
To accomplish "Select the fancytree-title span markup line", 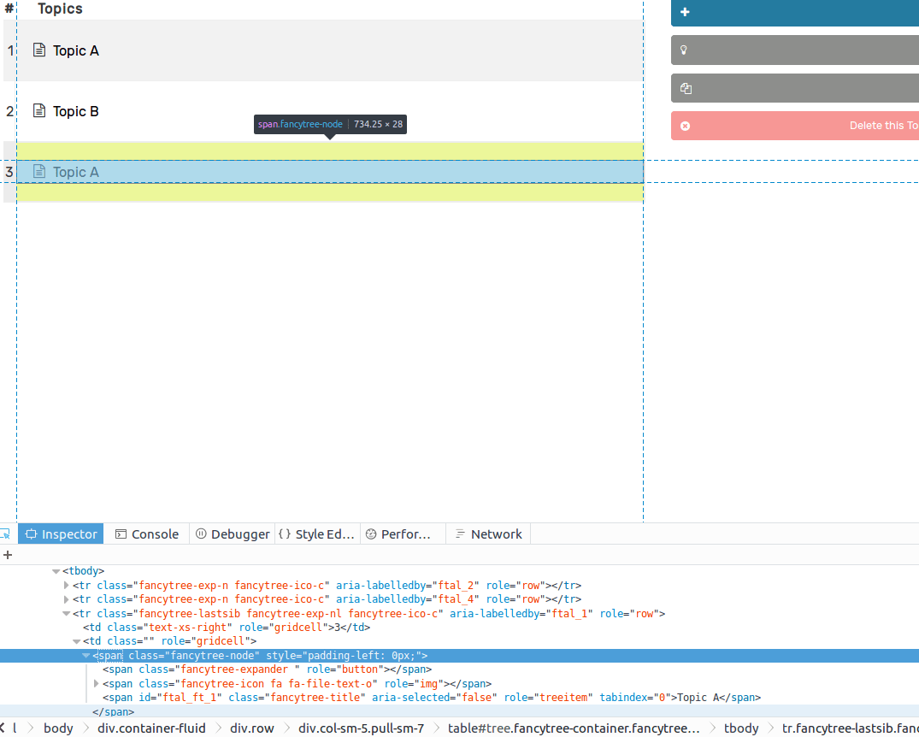I will pos(432,698).
